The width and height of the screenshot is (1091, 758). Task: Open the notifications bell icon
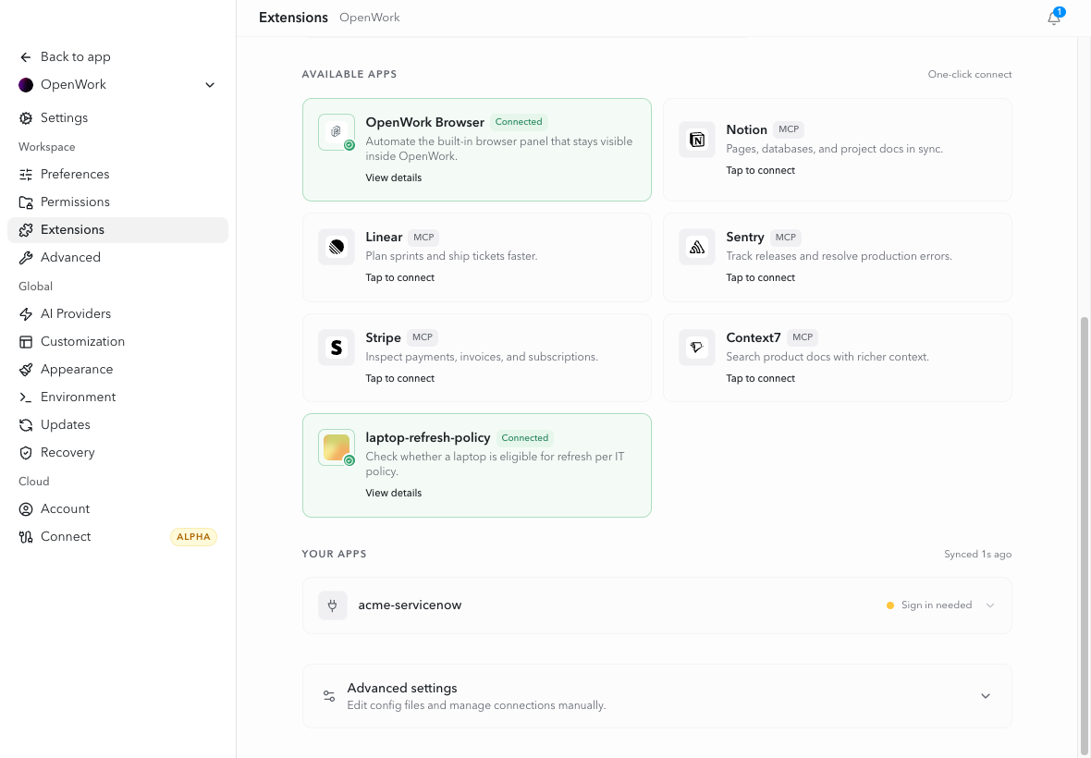(x=1054, y=18)
